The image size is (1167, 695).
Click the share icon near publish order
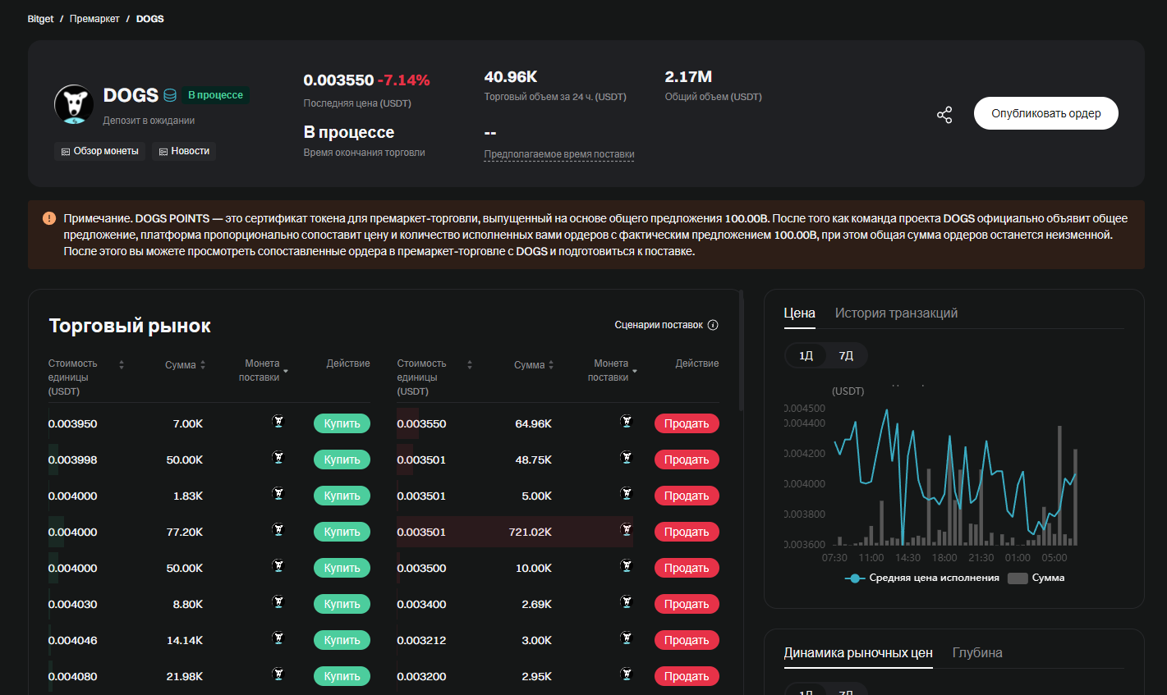[944, 115]
